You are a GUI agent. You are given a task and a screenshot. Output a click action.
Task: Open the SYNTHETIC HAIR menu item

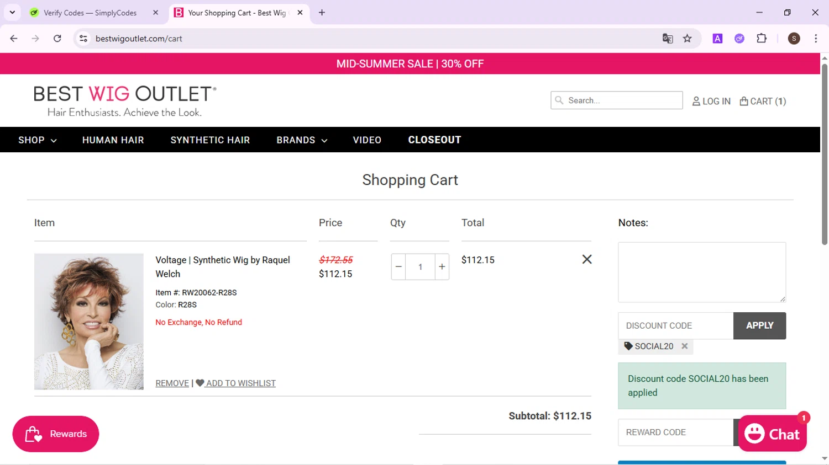click(210, 140)
